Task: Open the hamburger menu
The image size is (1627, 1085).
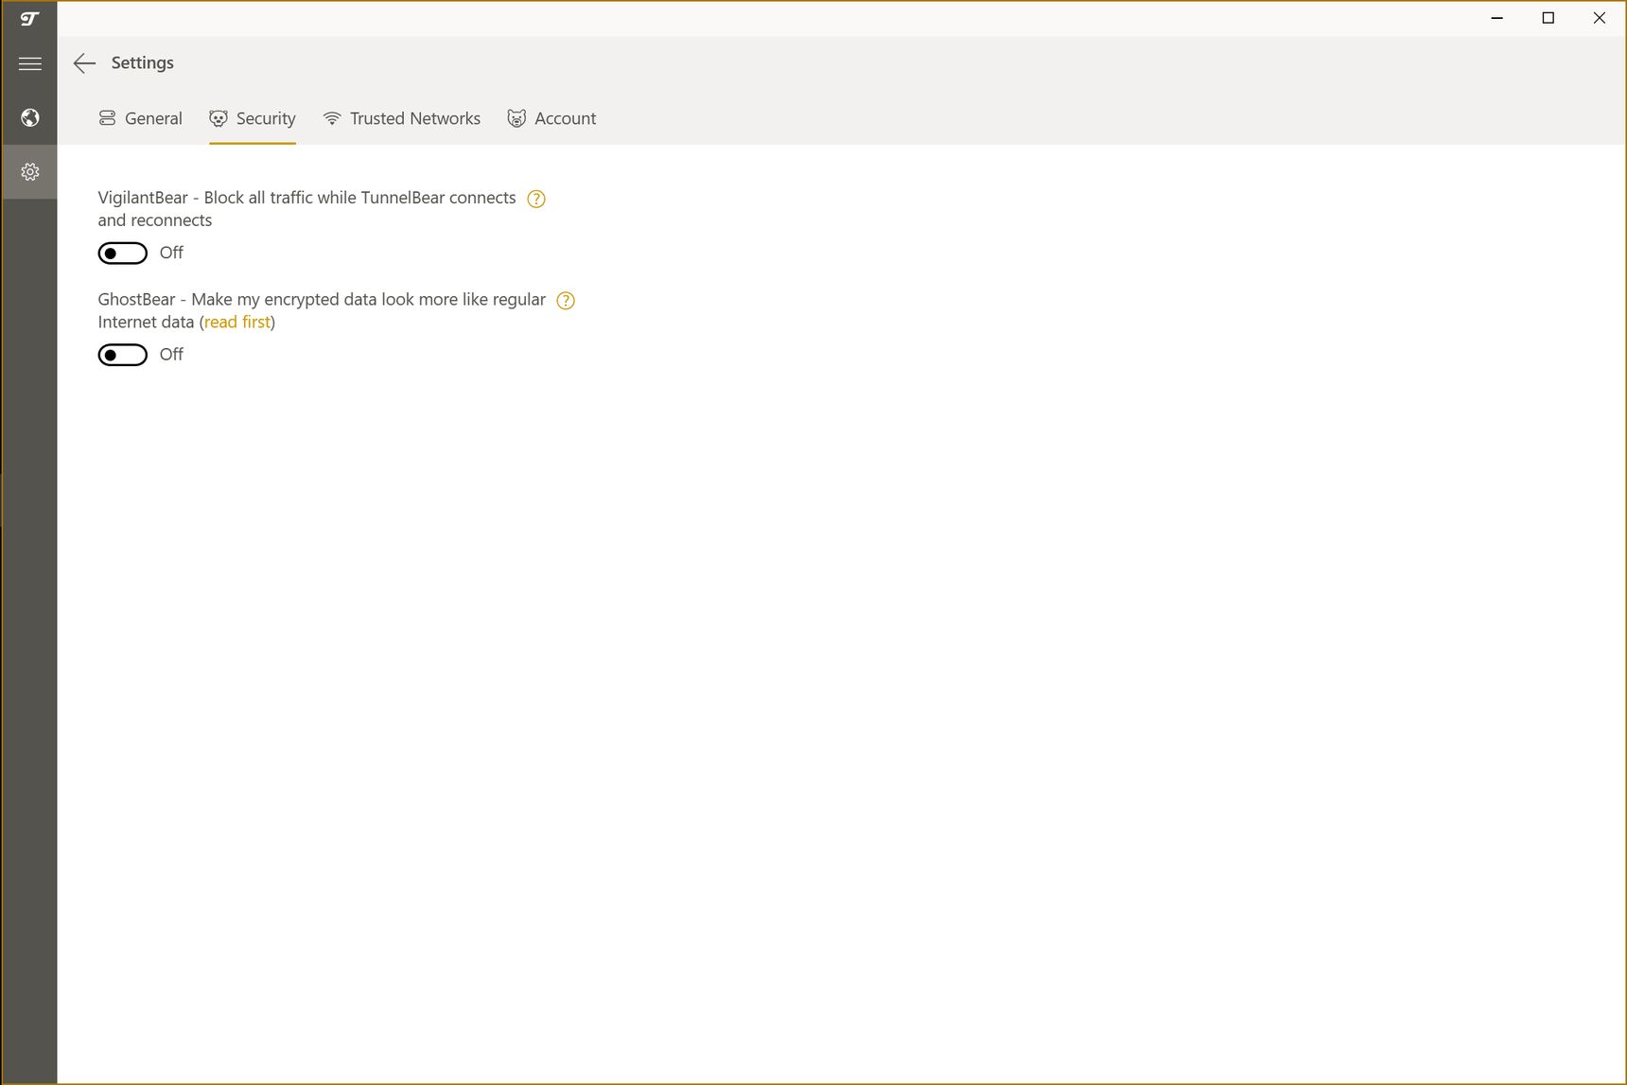Action: (29, 63)
